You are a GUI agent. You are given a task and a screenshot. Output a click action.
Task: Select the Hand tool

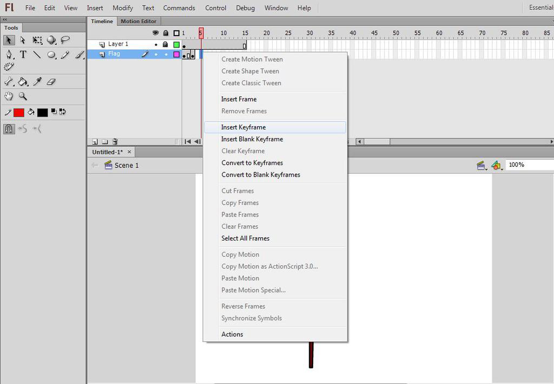pos(9,96)
